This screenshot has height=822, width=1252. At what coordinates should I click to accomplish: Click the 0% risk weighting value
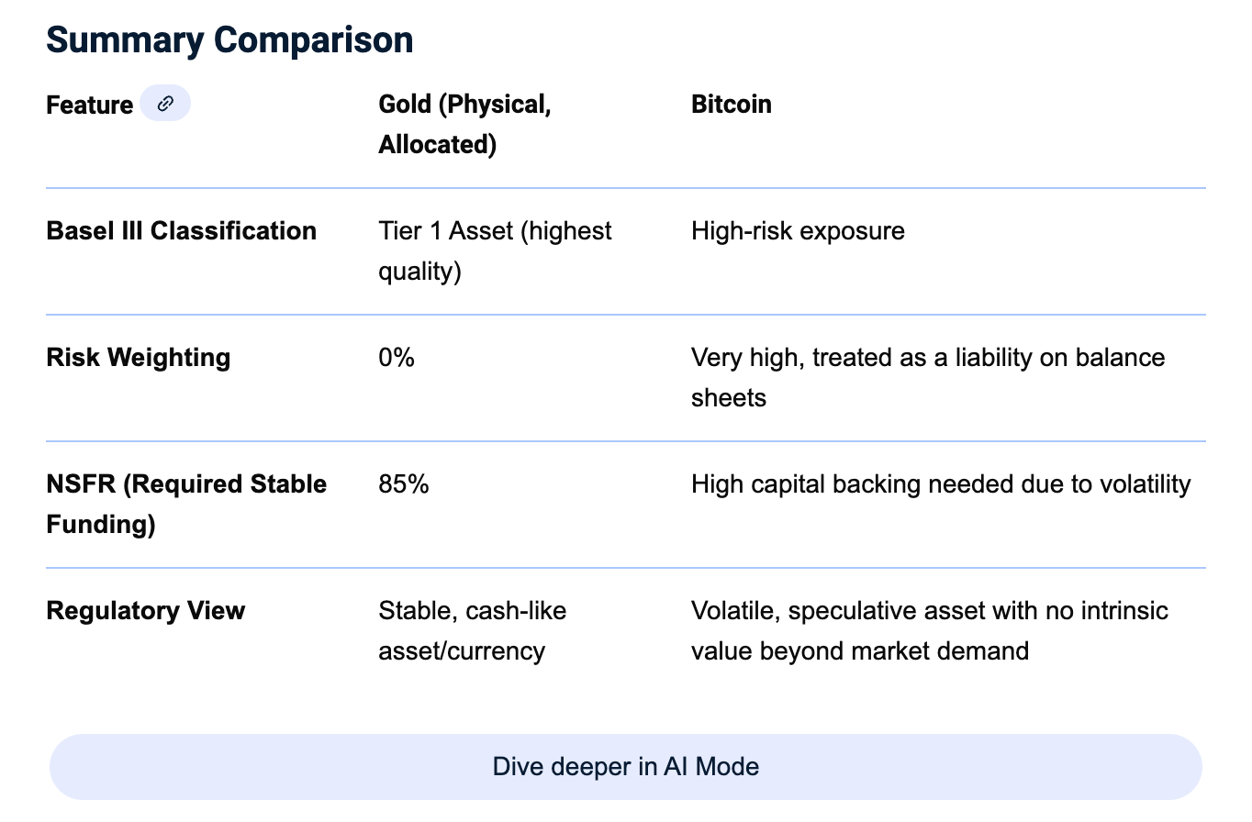(397, 358)
